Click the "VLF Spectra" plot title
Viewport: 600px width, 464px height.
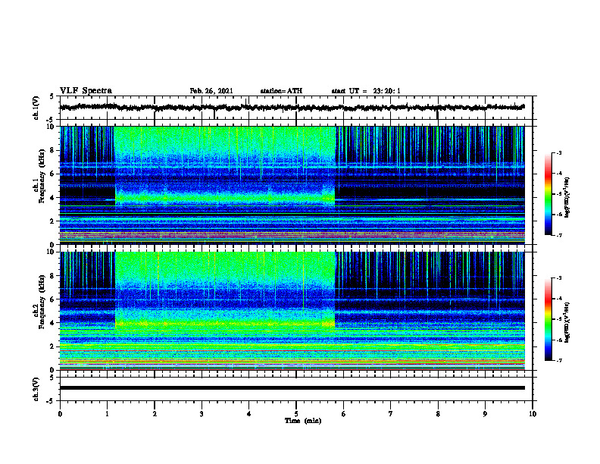pyautogui.click(x=86, y=91)
